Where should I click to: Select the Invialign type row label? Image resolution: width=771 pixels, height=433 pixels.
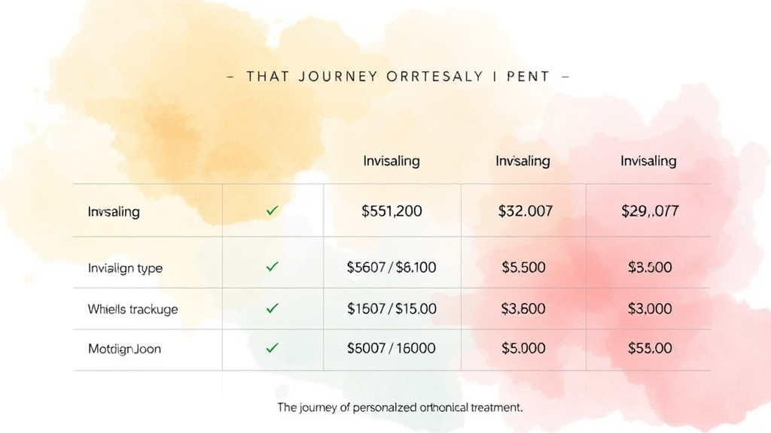coord(125,268)
